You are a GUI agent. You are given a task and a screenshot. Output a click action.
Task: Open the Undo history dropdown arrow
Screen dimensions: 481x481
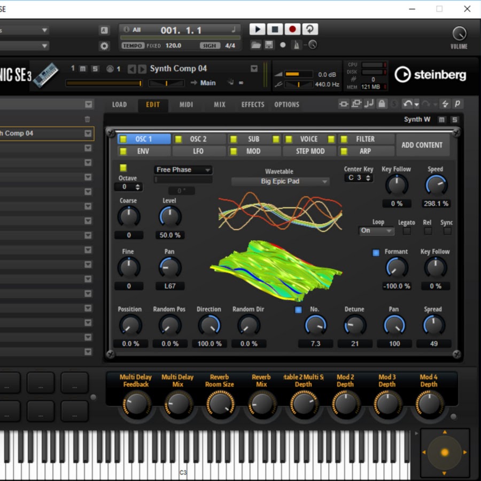tap(416, 105)
